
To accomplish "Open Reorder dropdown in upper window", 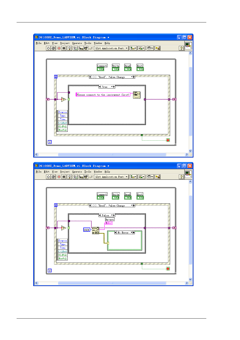I will coord(150,48).
